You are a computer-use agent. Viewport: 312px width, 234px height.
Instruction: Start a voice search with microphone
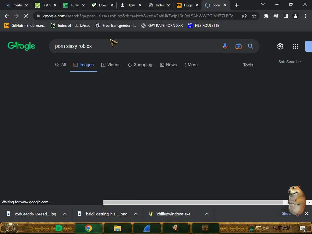pos(225,46)
